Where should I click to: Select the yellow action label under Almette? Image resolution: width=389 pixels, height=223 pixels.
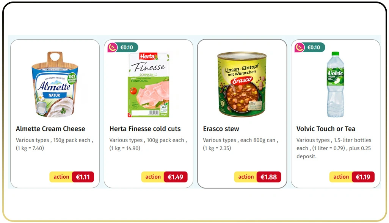pos(61,176)
